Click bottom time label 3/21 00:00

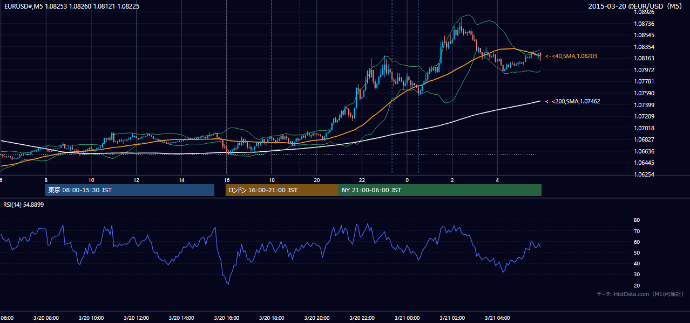click(407, 318)
